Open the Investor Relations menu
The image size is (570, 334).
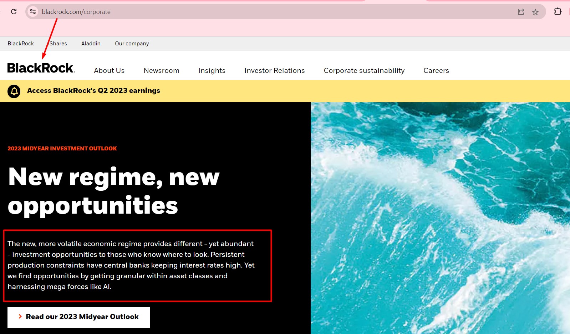(x=275, y=70)
